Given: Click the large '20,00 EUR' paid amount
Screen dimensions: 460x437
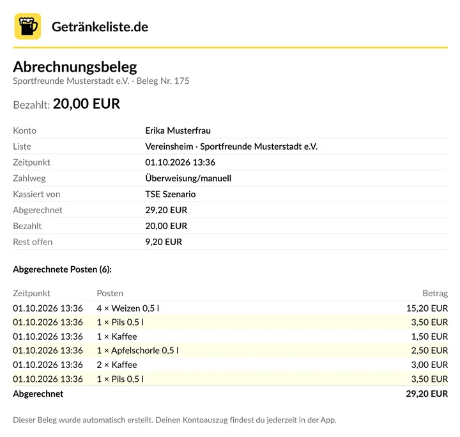Looking at the screenshot, I should click(x=86, y=104).
